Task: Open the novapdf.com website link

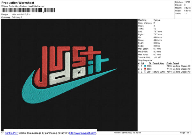Action: click(83, 133)
